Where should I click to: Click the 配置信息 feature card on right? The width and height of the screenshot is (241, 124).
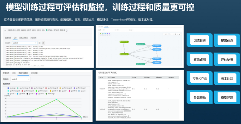tap(227, 41)
